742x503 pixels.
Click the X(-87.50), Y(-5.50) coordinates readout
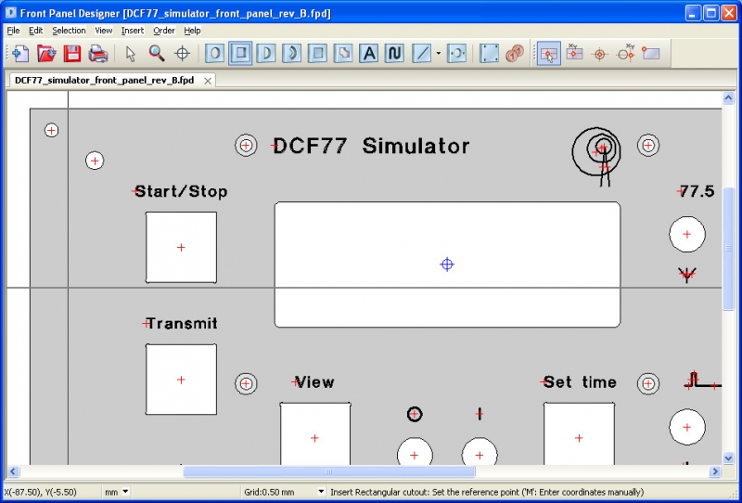[x=40, y=492]
